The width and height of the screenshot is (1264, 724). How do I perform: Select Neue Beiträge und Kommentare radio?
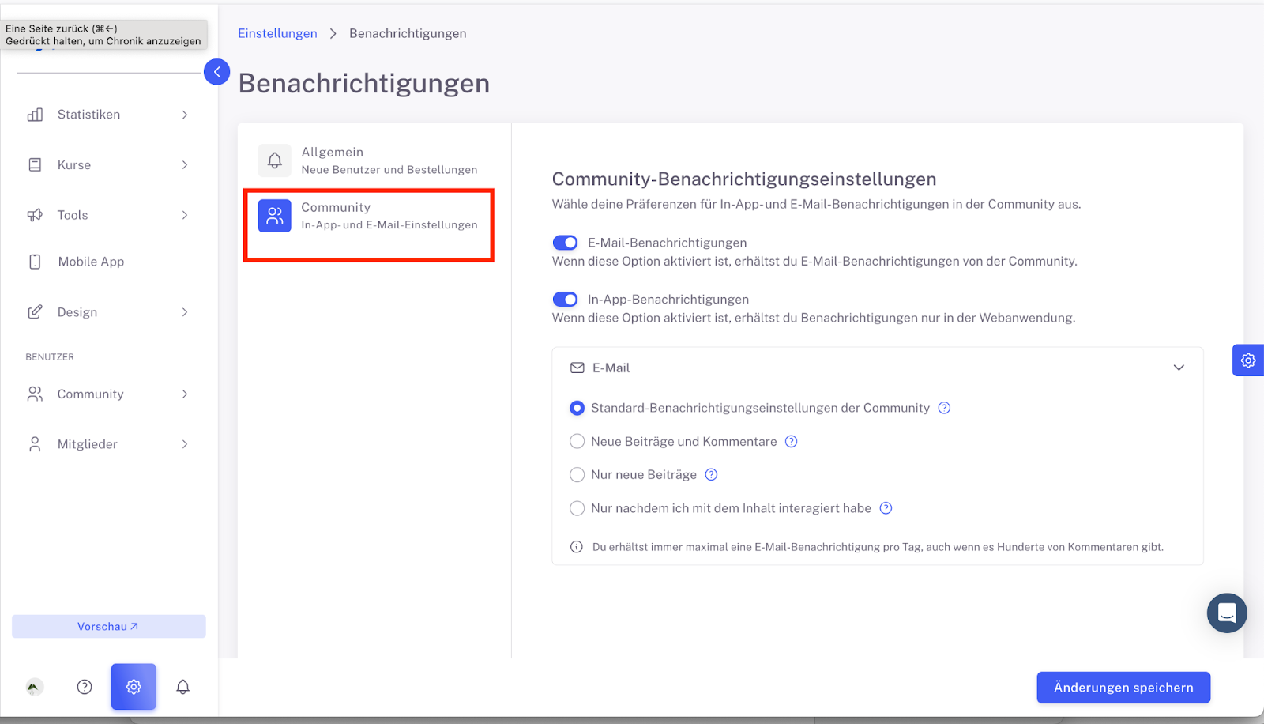(577, 441)
